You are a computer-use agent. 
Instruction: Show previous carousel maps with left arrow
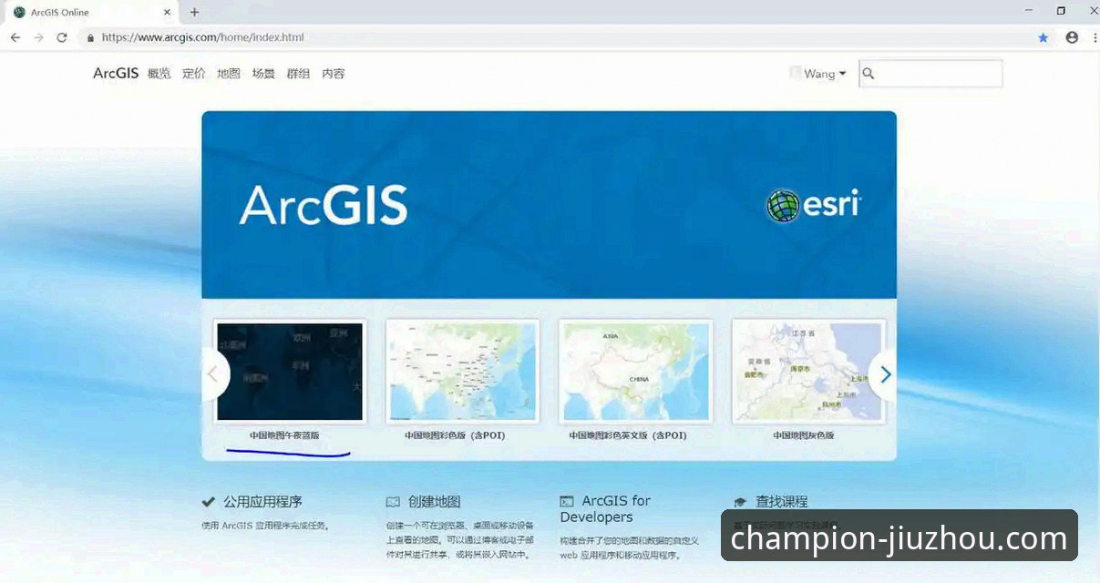[214, 374]
